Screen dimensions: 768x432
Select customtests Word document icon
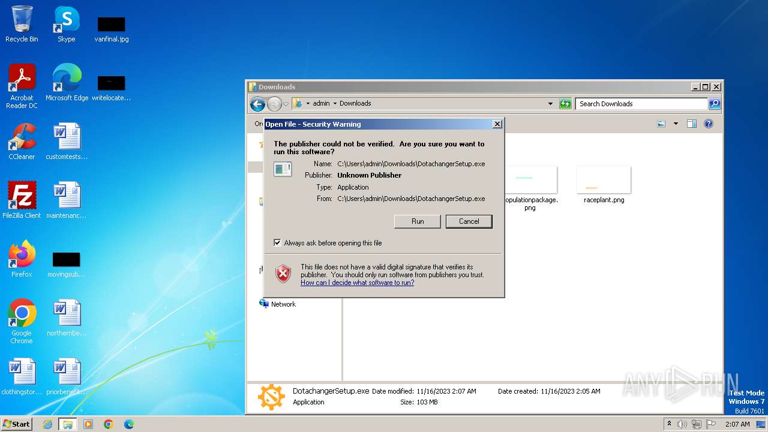(x=67, y=142)
